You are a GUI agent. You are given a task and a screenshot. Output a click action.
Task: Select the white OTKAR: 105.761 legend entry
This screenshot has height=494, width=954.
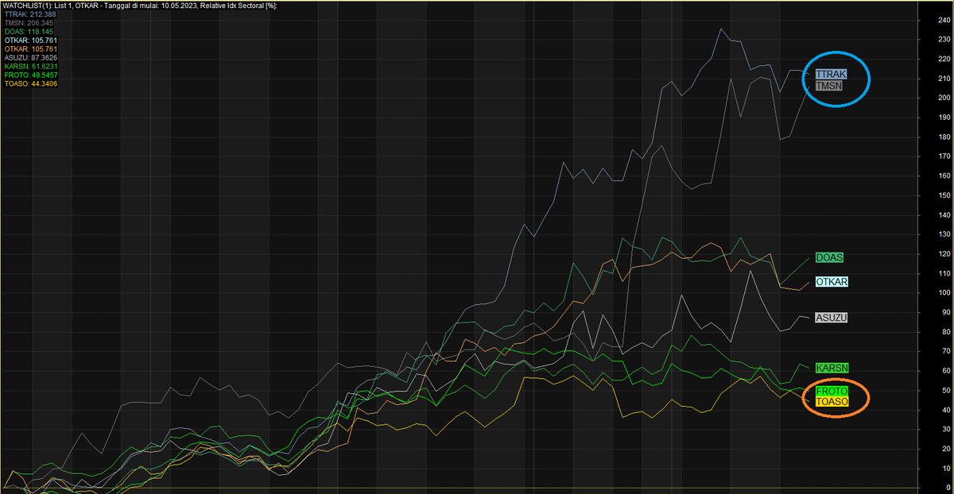coord(30,41)
